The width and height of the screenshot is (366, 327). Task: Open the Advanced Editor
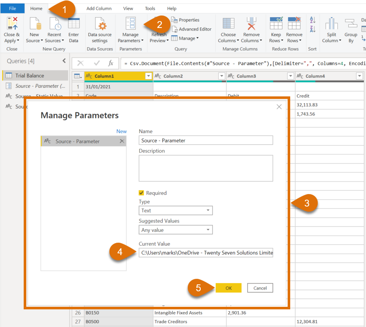[192, 29]
